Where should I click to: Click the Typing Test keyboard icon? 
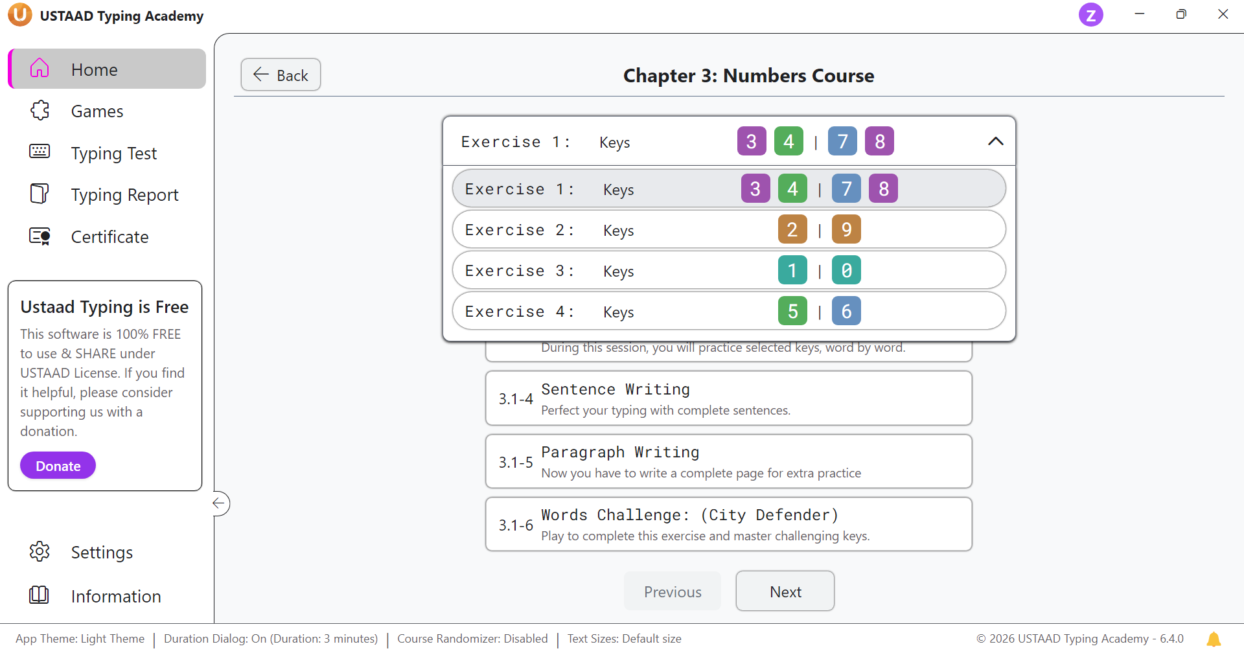40,152
